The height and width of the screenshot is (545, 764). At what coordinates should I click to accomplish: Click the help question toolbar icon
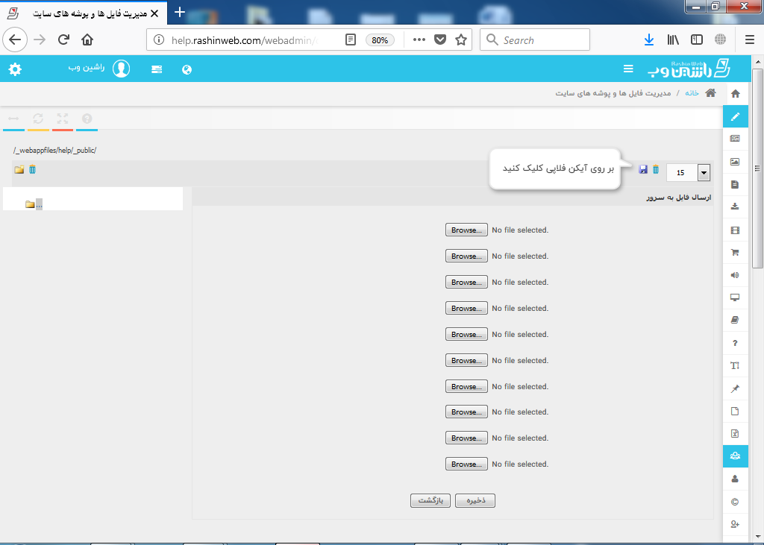tap(87, 119)
